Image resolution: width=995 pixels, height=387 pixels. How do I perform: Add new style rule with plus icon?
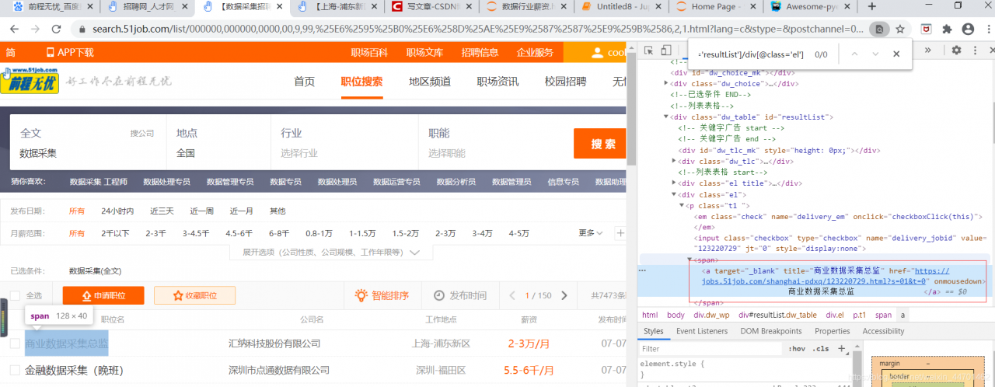point(842,348)
